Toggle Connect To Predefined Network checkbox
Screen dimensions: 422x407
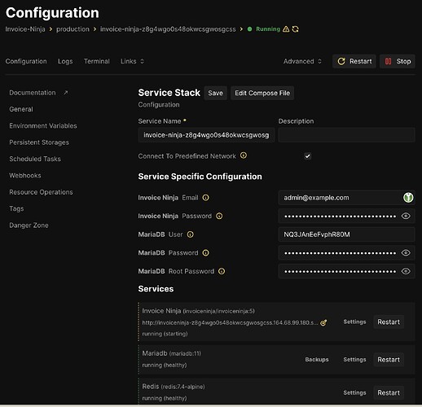(x=307, y=156)
